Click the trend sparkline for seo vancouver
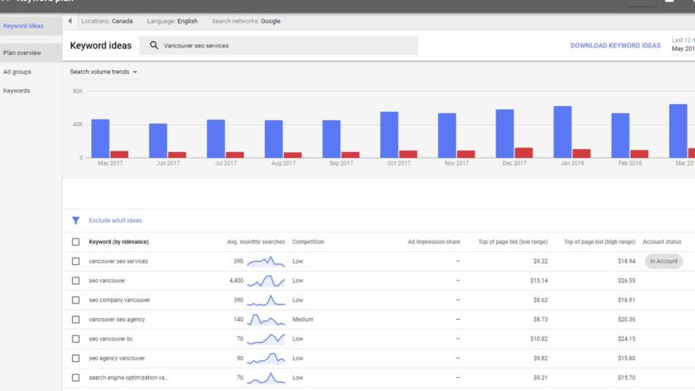The width and height of the screenshot is (695, 391). 266,281
